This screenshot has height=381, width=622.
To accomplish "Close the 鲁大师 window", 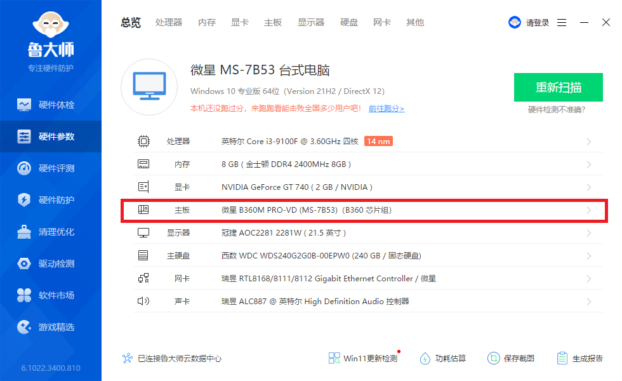I will coord(605,22).
